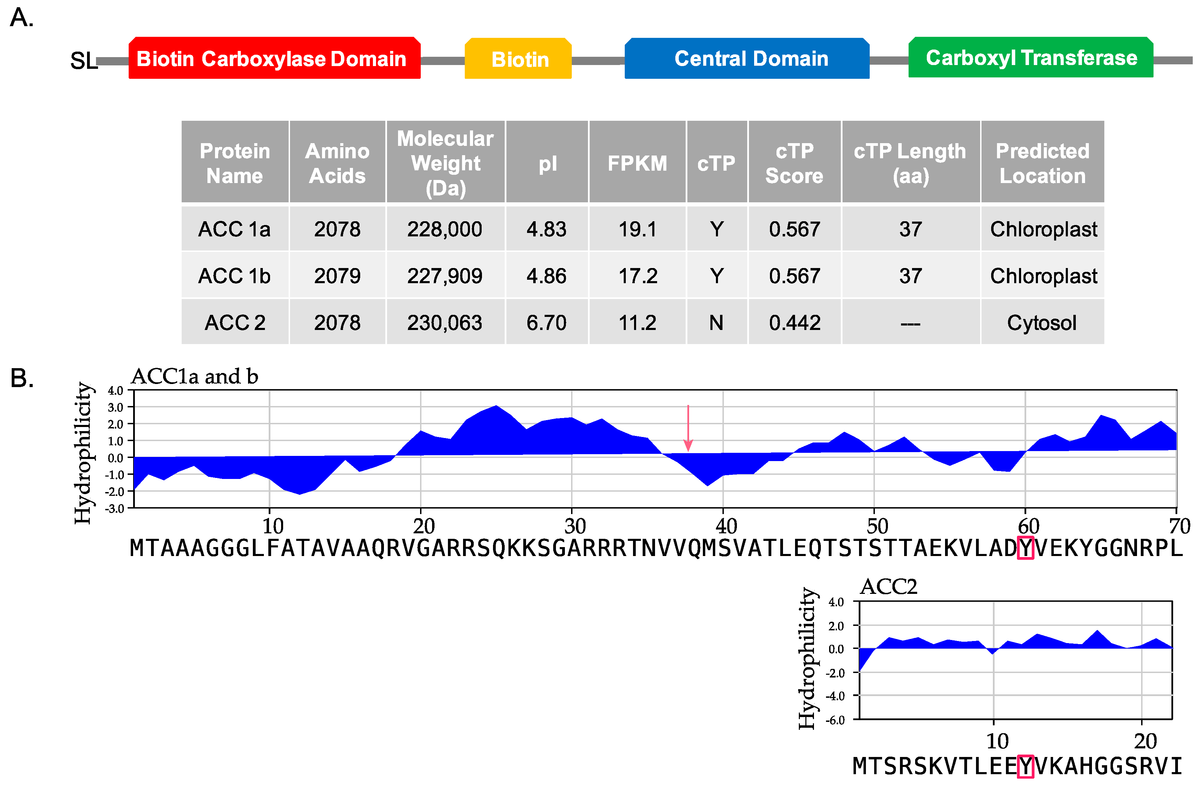
Task: Click the ACC2 plot title
Action: pos(888,587)
